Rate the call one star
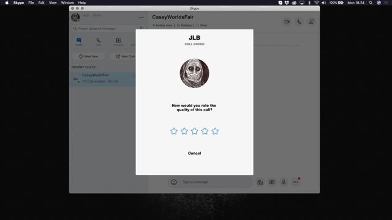 click(x=174, y=131)
